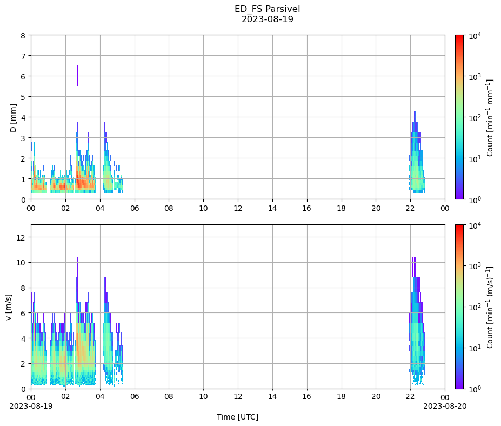Click the 04 UTC rain cluster in the velocity plot
Screen dimensions: 501x426
coord(108,332)
